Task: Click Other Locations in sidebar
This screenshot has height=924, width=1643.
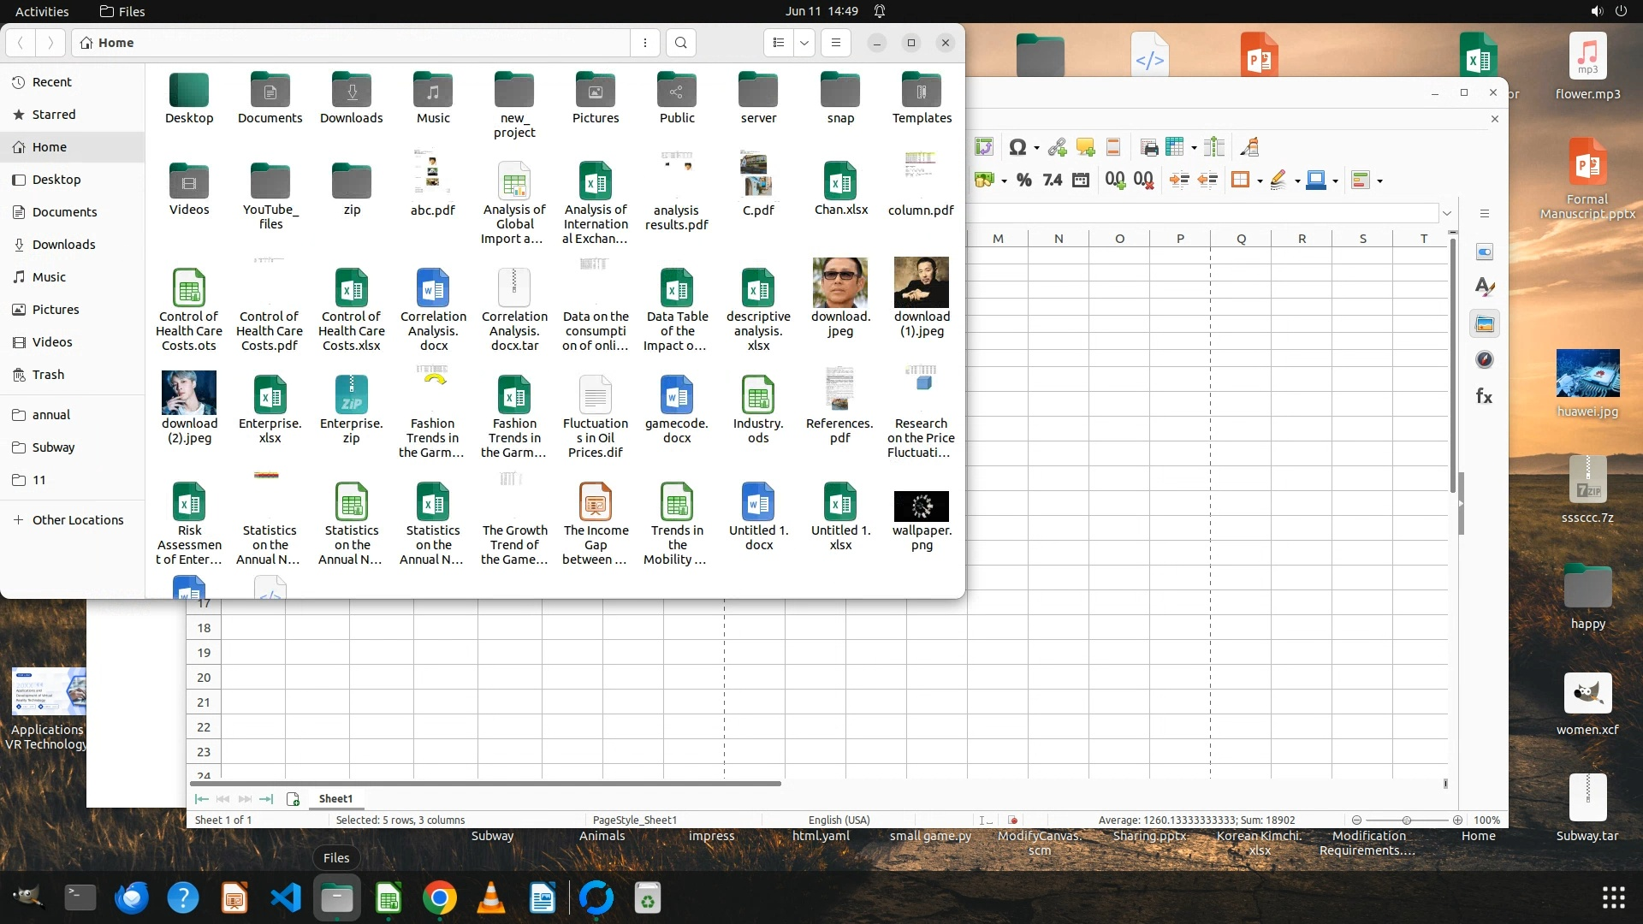Action: [x=78, y=520]
